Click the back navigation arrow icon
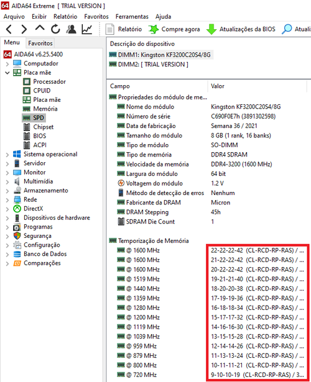Viewport: 311px width, 382px height. 9,29
